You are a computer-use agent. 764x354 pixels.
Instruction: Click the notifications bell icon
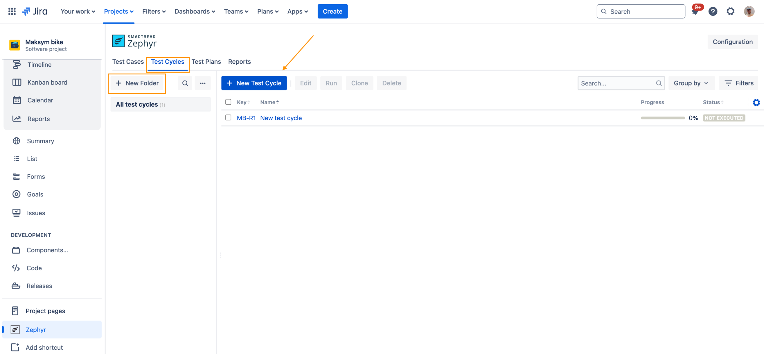click(x=695, y=12)
